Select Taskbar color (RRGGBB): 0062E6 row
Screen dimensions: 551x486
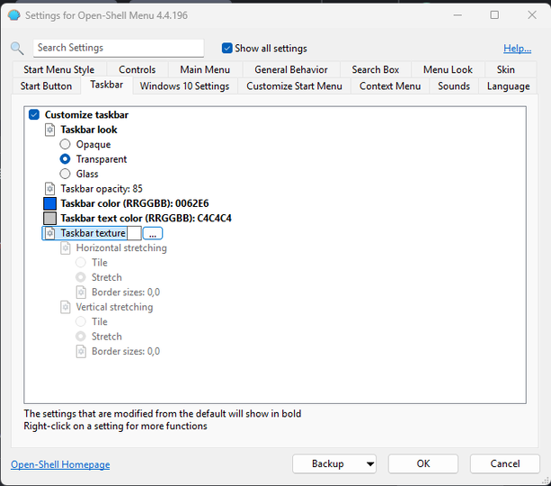(135, 203)
